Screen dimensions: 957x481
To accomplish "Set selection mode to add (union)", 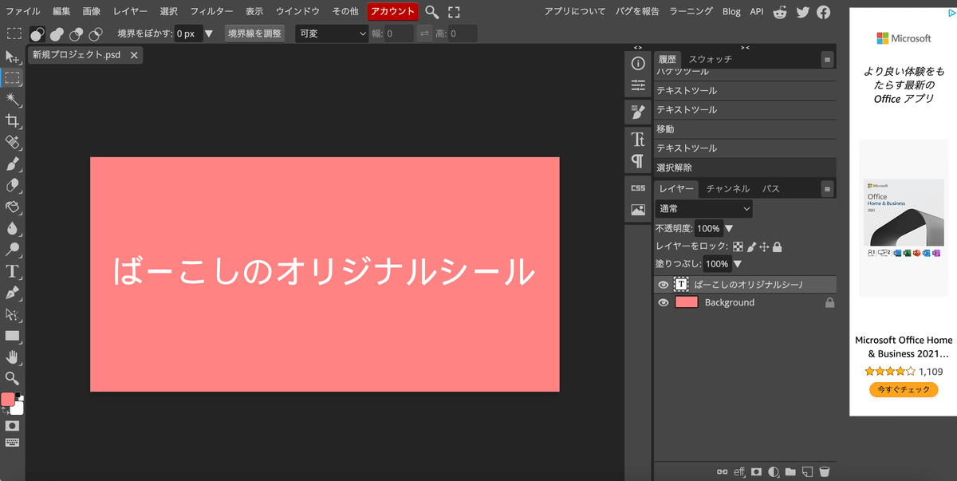I will 57,34.
